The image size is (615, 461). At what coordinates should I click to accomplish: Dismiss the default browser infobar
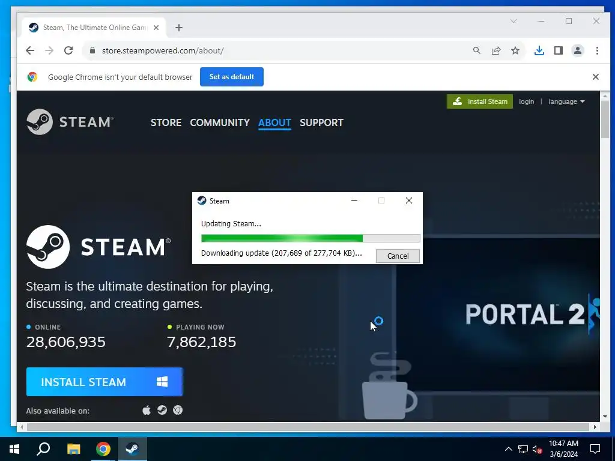pos(595,77)
